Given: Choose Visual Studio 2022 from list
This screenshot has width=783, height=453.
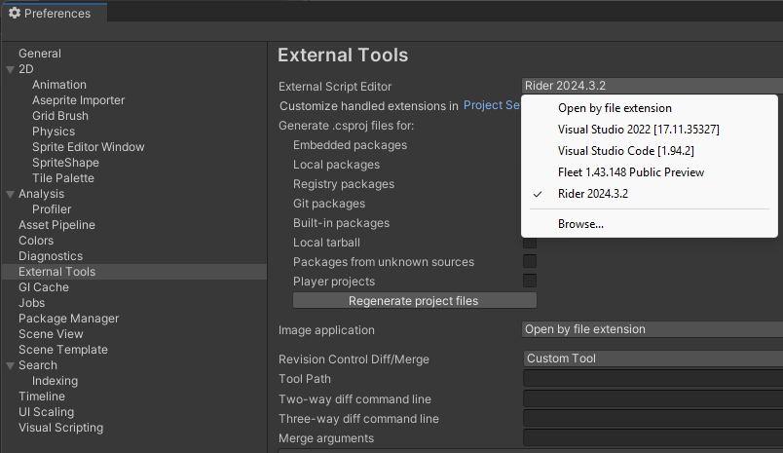Looking at the screenshot, I should (x=650, y=130).
